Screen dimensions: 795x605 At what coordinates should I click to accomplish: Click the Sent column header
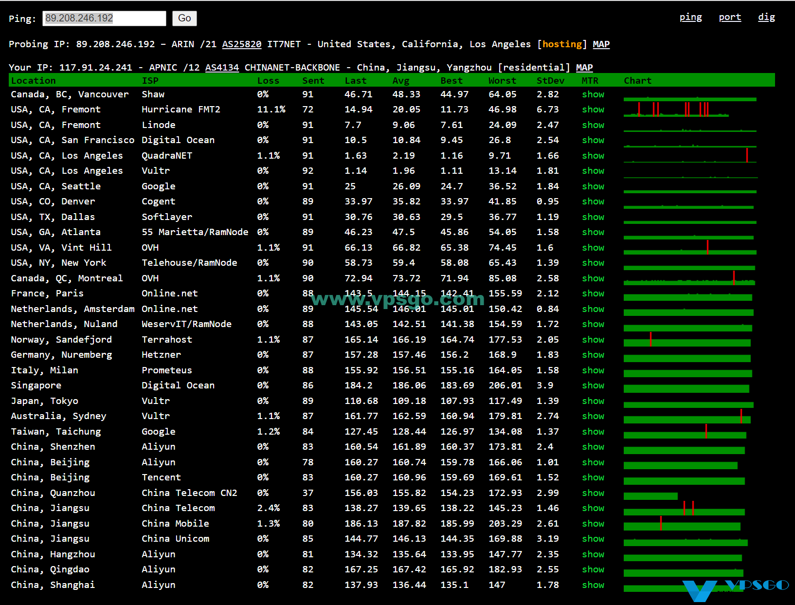tap(313, 81)
